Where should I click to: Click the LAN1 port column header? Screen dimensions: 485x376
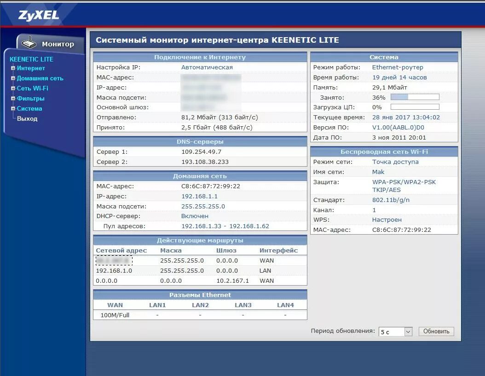(157, 305)
